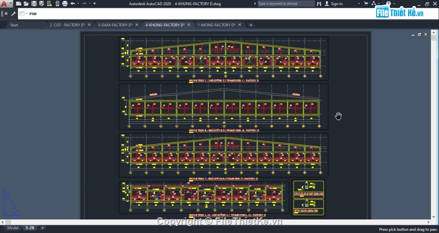
Task: Select the S-28 layout tab
Action: click(x=30, y=227)
